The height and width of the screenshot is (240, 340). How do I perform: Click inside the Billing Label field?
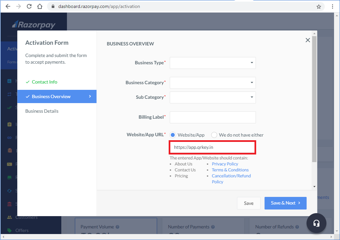click(x=212, y=117)
